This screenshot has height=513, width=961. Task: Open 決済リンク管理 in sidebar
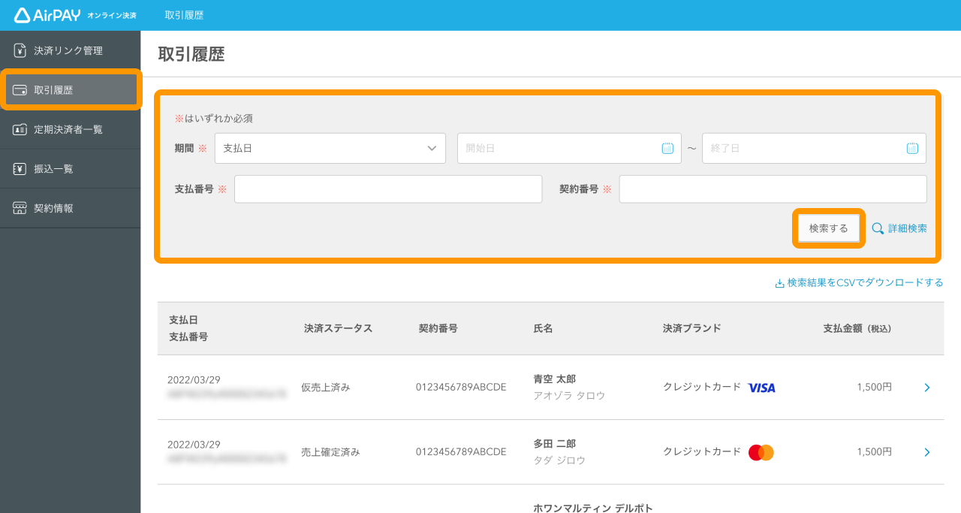70,50
